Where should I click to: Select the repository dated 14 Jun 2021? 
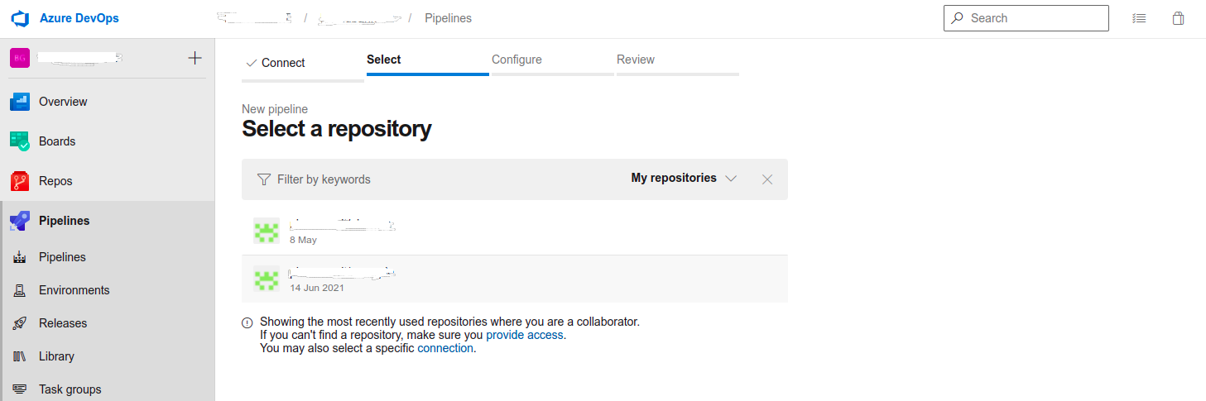515,279
